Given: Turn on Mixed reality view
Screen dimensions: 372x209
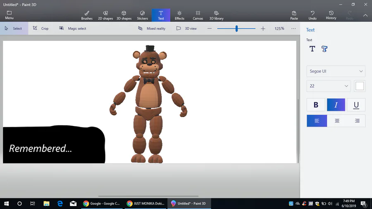Looking at the screenshot, I should 152,28.
